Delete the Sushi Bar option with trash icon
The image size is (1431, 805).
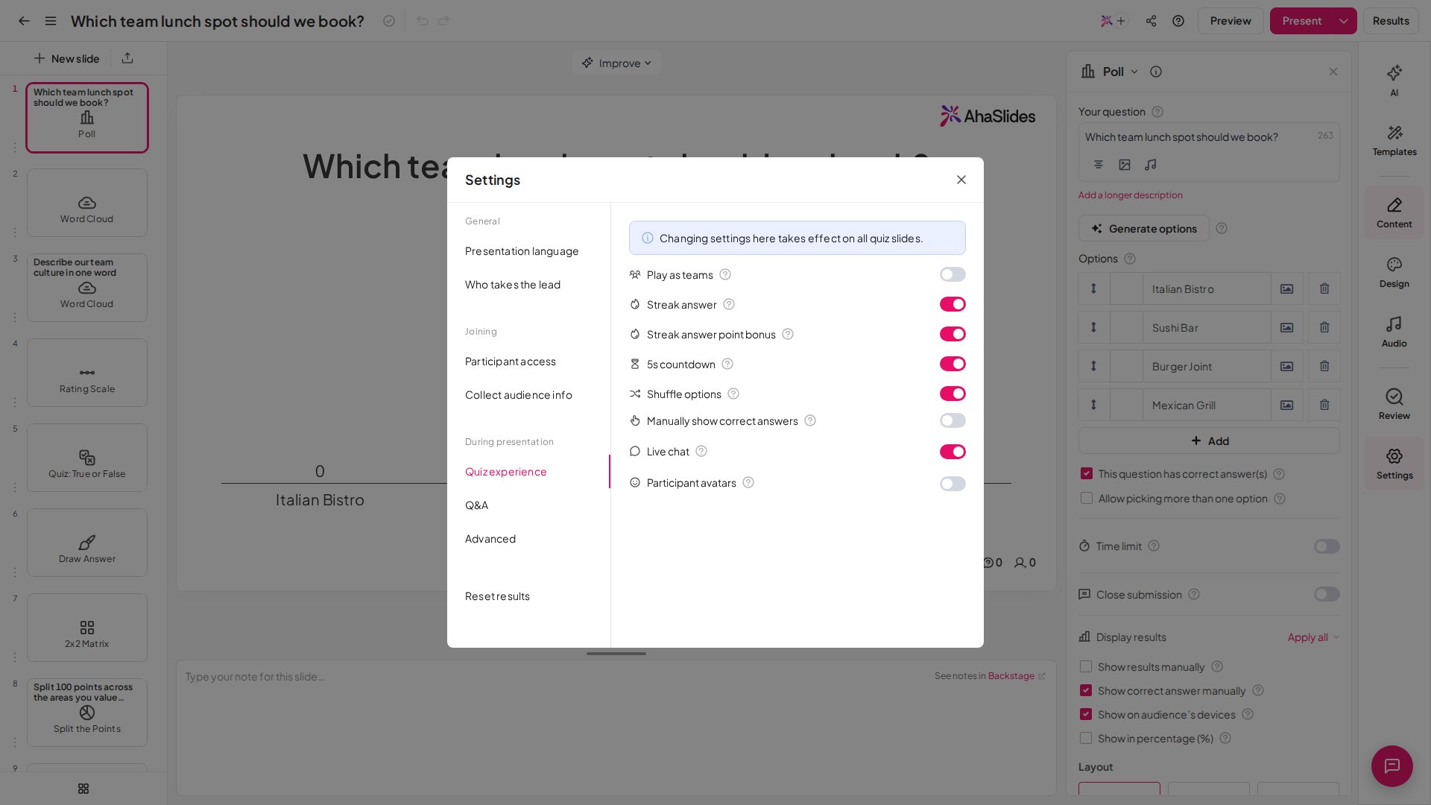[x=1324, y=327]
